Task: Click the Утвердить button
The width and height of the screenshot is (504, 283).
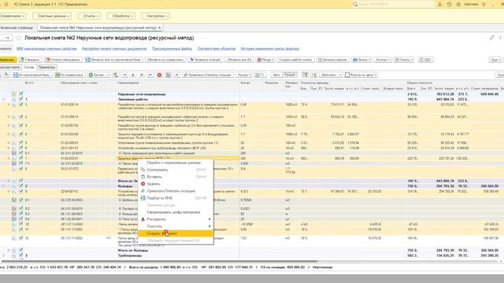Action: click(x=30, y=60)
